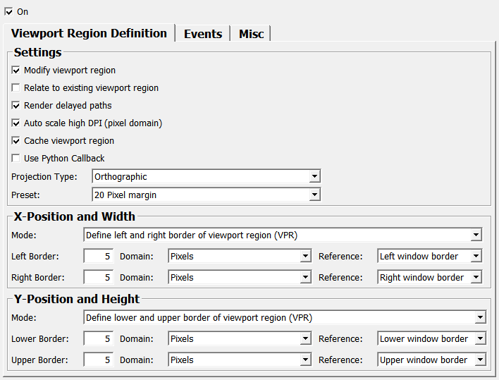Uncheck Cache viewport region
This screenshot has width=499, height=380.
coord(16,141)
